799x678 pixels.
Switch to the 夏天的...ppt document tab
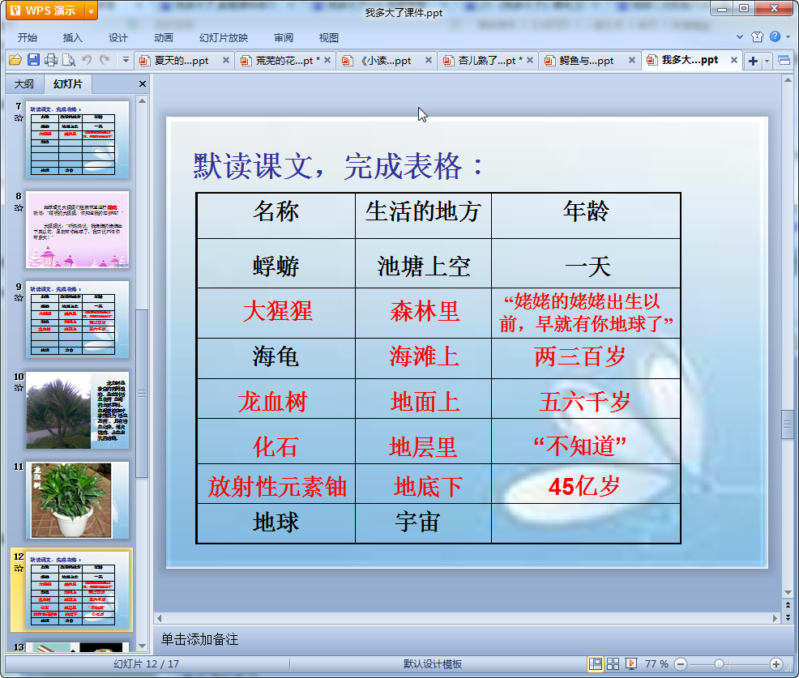(181, 61)
